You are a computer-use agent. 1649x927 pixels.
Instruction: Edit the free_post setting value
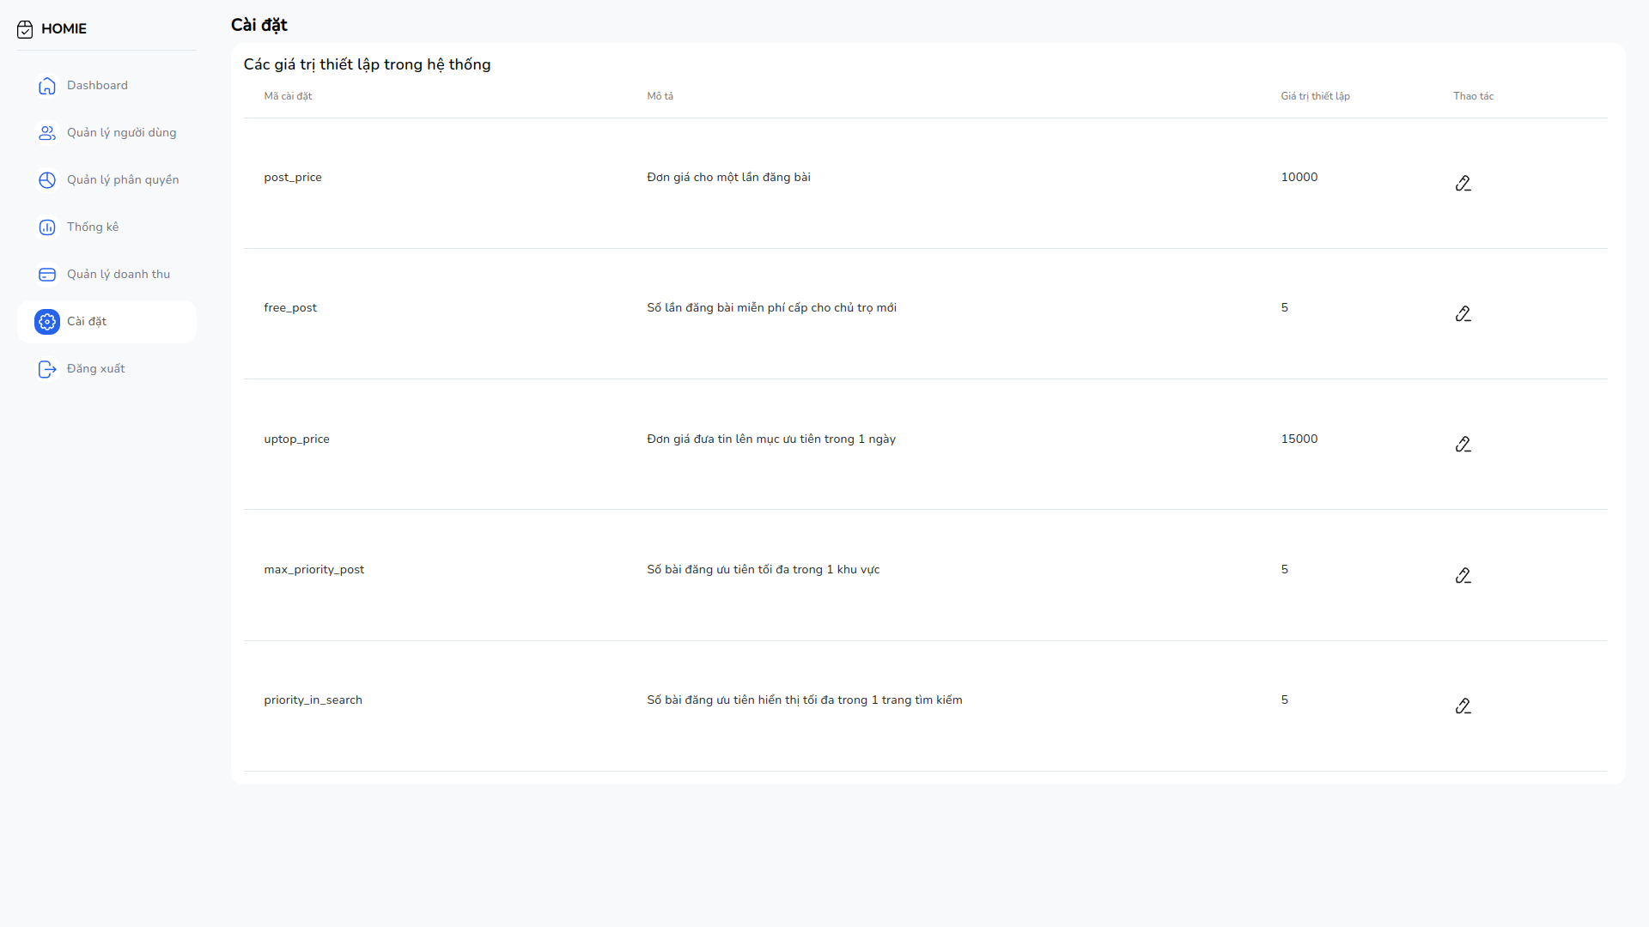[x=1463, y=313]
